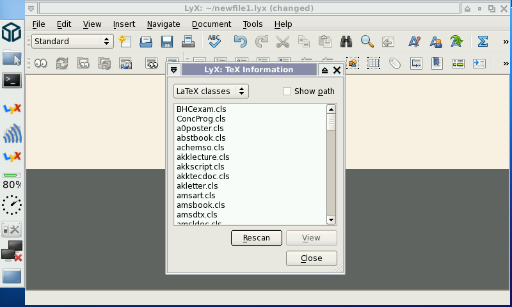512x307 pixels.
Task: Click the View button in dialog
Action: (x=312, y=238)
